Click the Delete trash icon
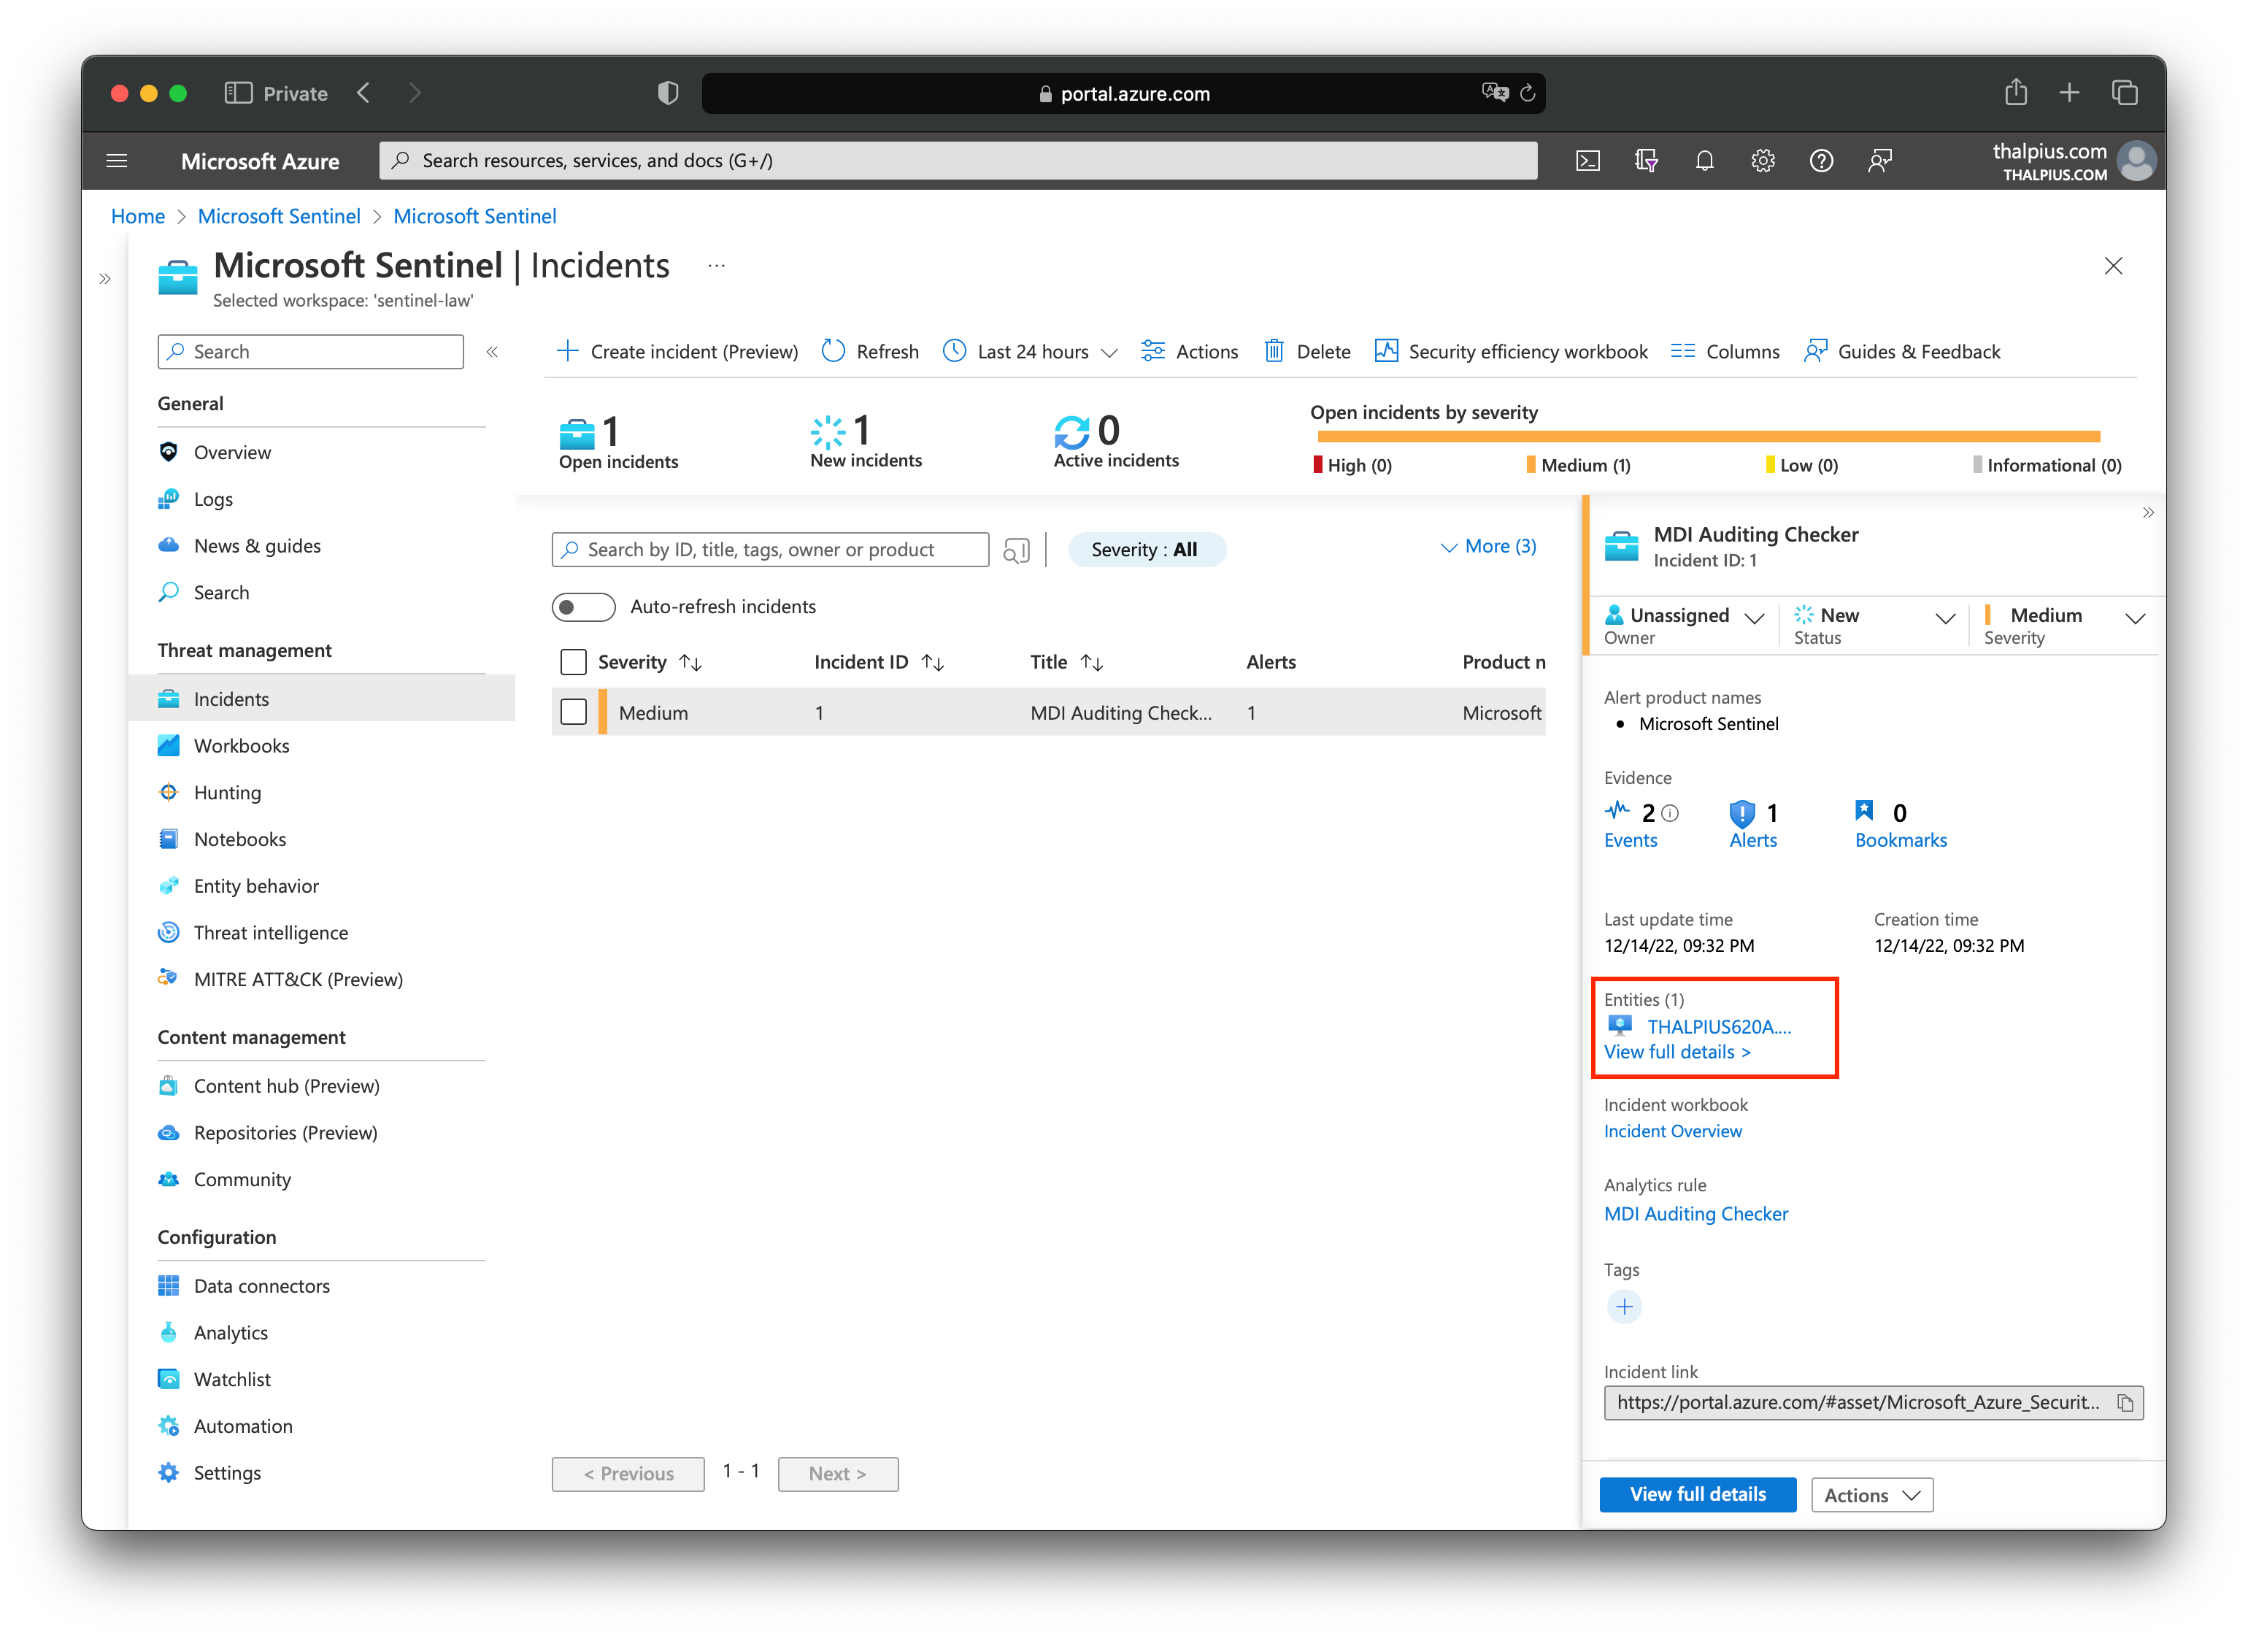 [1274, 351]
